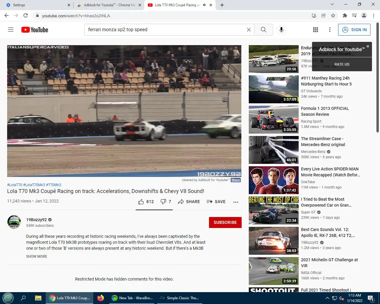Click the browser address bar URL

(x=76, y=16)
